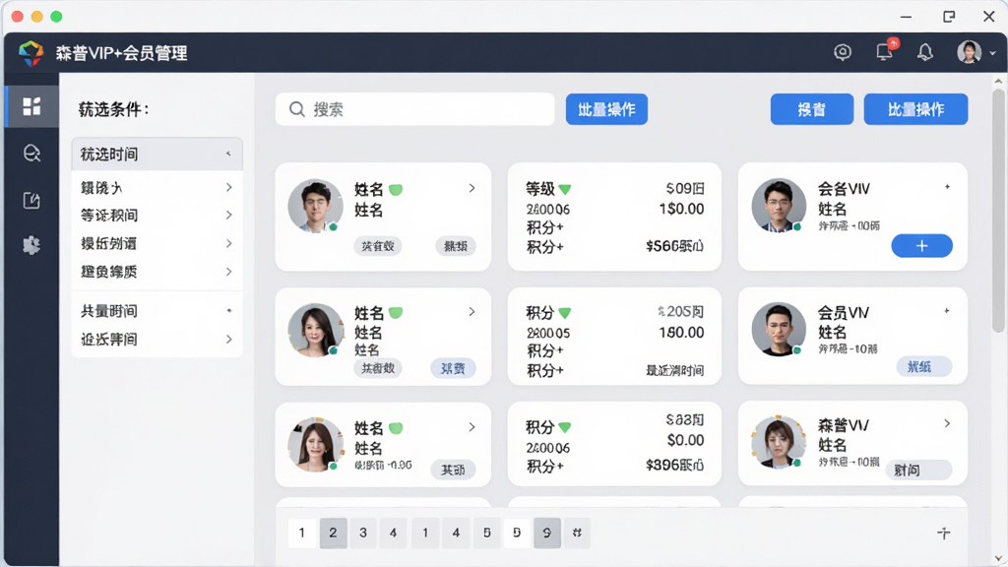Click the green triangle beside 等级
This screenshot has width=1008, height=567.
[x=564, y=189]
